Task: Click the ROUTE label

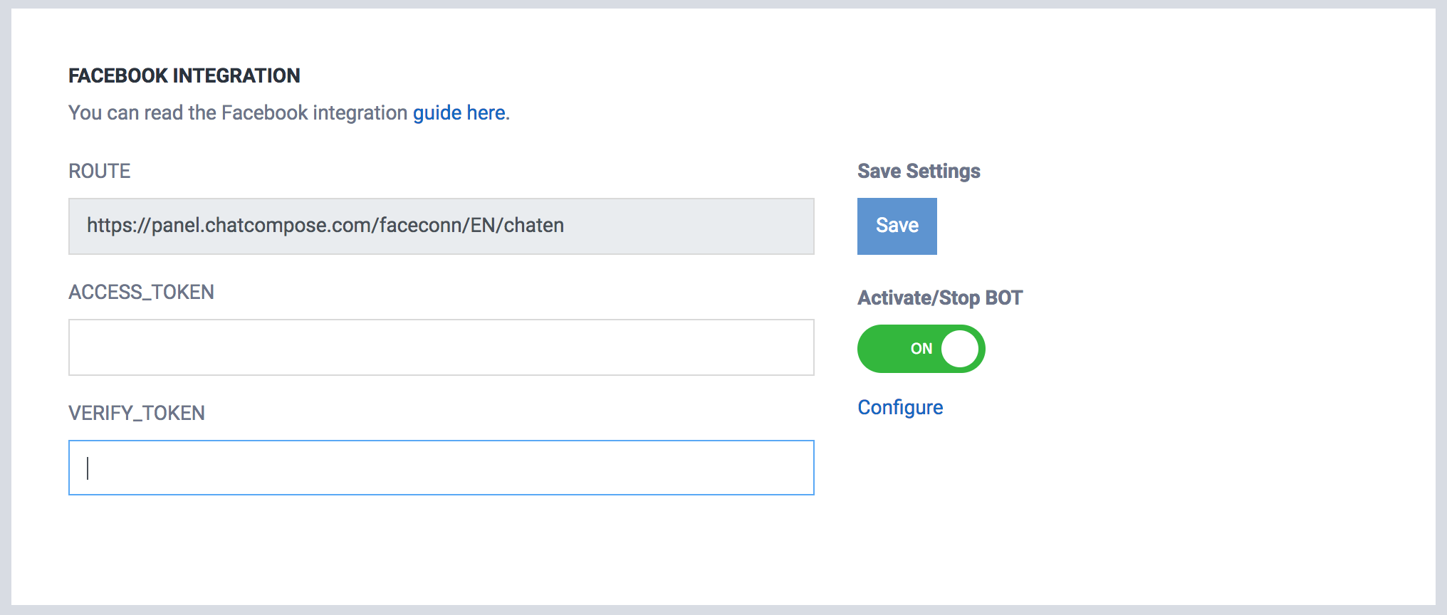Action: click(100, 171)
